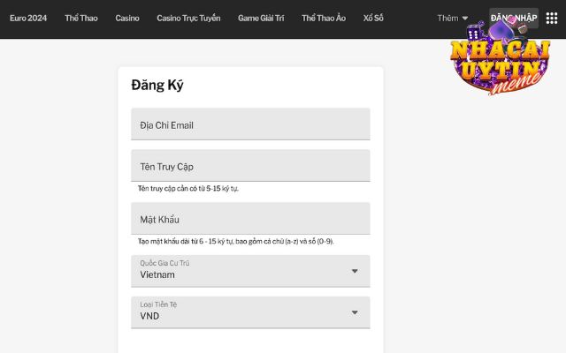Viewport: 566px width, 353px height.
Task: Focus the Mật Khẩu field
Action: coord(250,218)
